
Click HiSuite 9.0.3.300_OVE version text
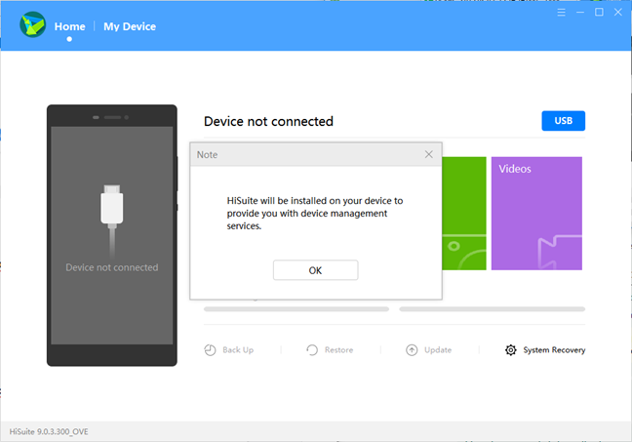coord(49,431)
